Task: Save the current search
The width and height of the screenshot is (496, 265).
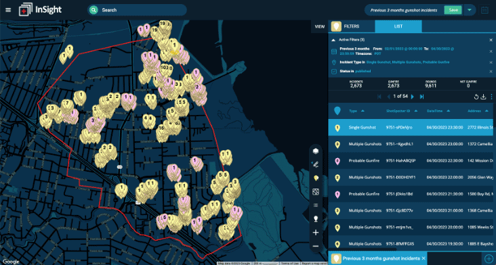Action: tap(453, 10)
